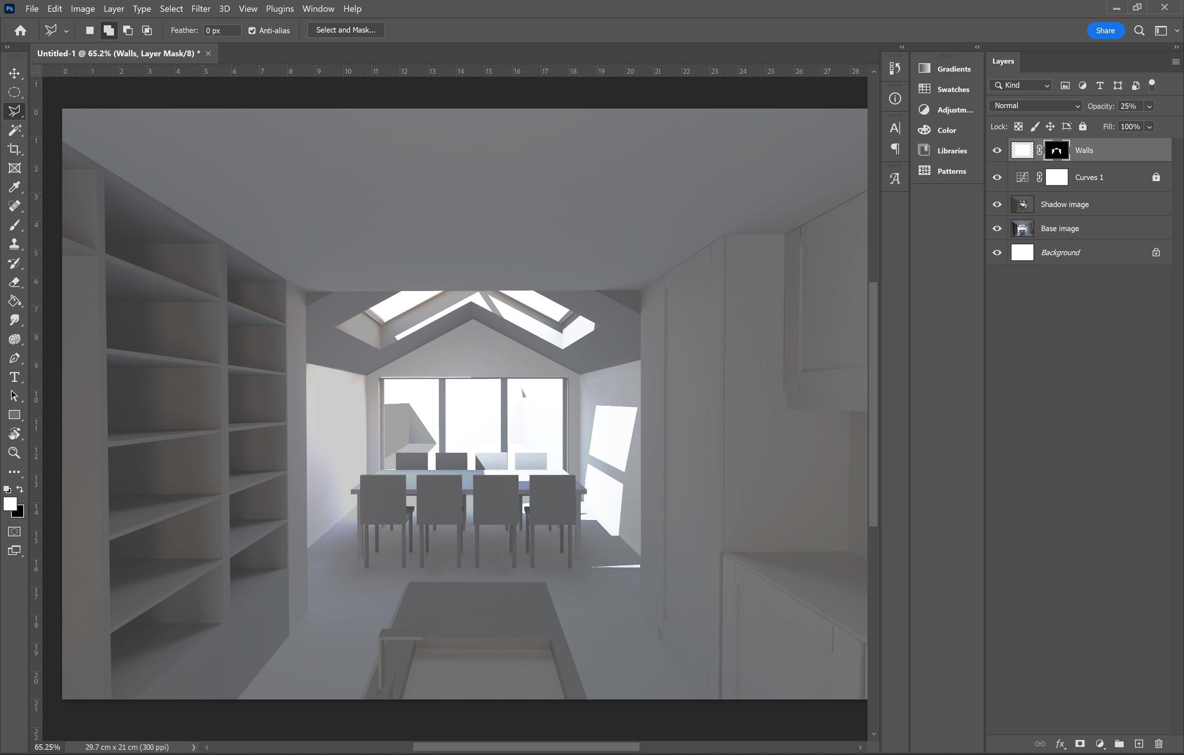Select the Eraser tool

(x=14, y=282)
